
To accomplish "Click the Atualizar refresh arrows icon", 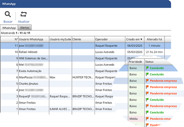I will point(24,14).
